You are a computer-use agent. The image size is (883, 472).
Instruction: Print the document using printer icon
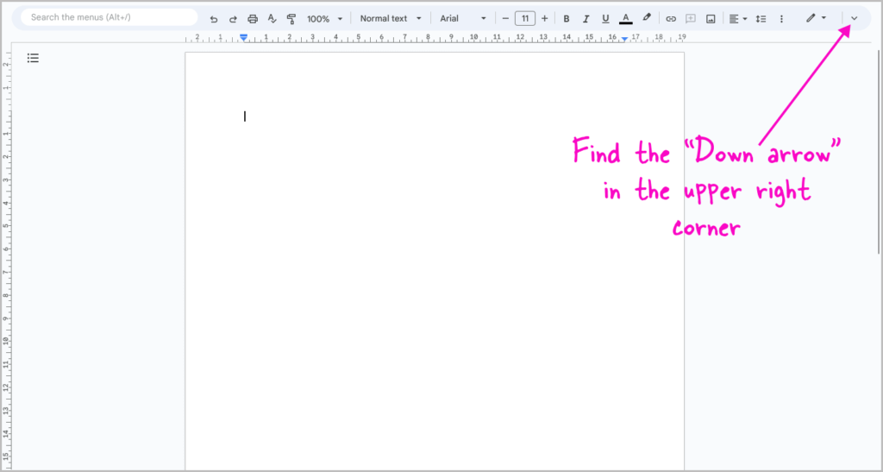[253, 19]
